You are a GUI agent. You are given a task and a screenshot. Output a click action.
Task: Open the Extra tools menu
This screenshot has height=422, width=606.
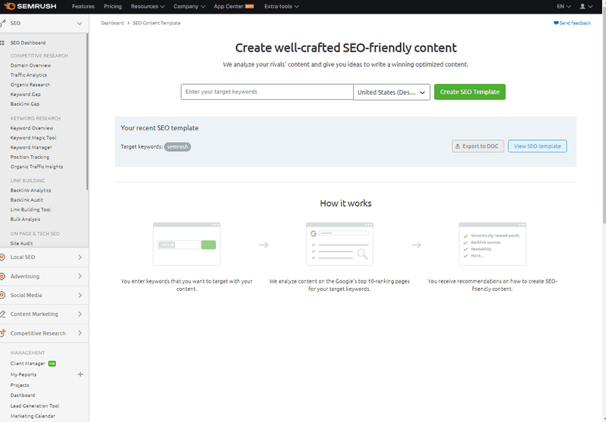[x=281, y=6]
